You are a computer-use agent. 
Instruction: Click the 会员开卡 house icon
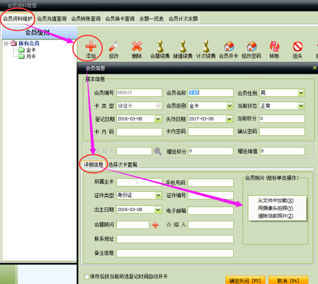[229, 46]
